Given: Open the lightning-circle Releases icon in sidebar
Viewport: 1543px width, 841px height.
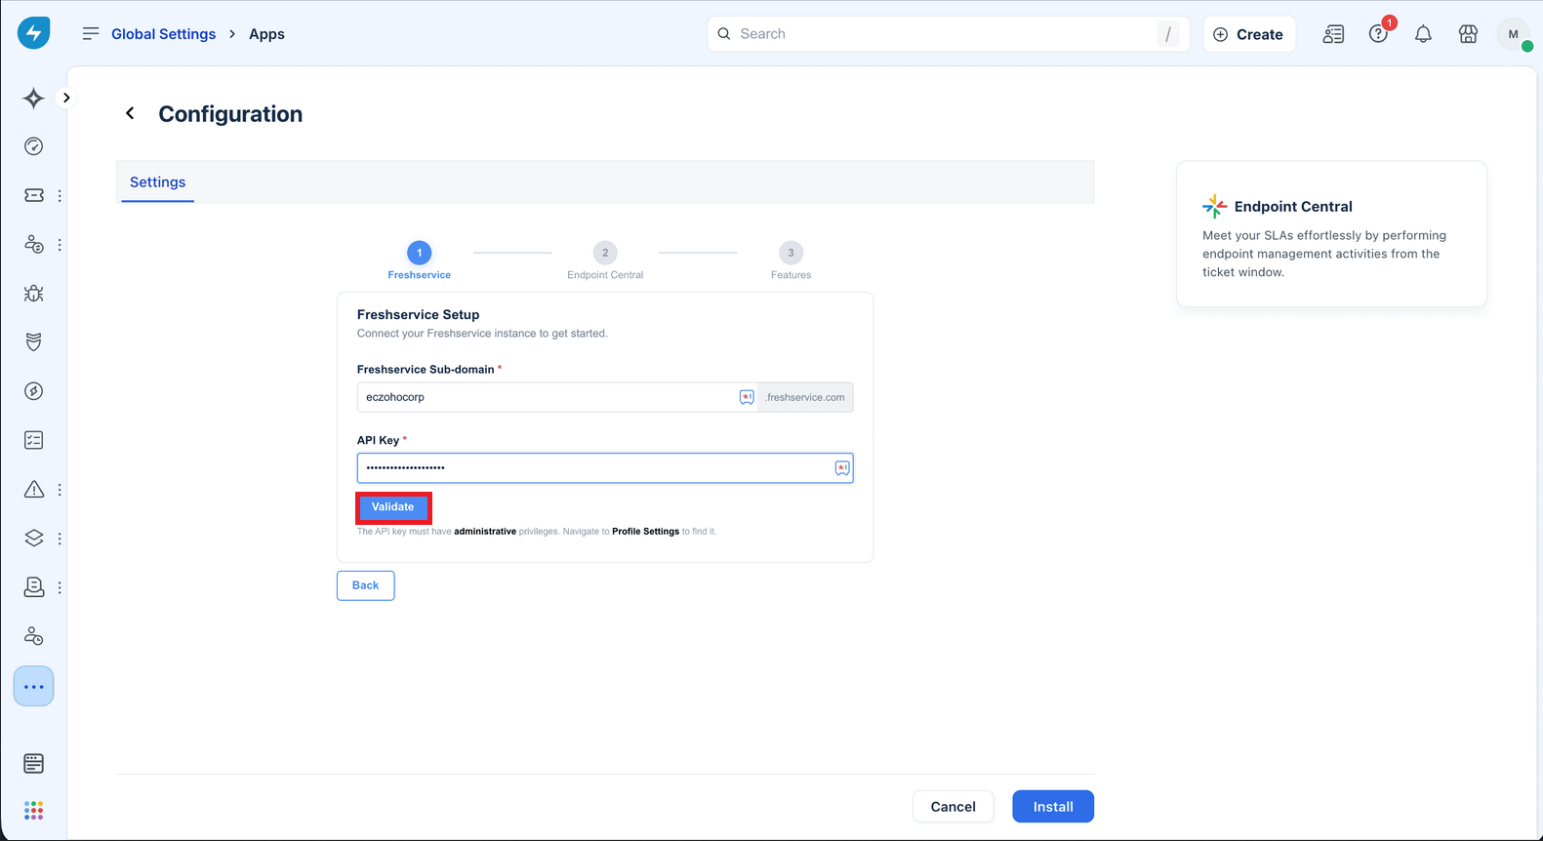Looking at the screenshot, I should tap(33, 391).
